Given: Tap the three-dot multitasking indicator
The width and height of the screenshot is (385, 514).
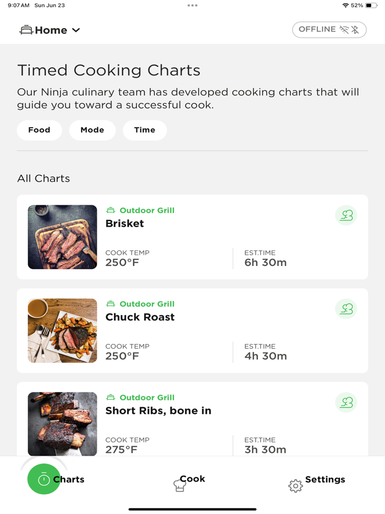Looking at the screenshot, I should tap(192, 6).
